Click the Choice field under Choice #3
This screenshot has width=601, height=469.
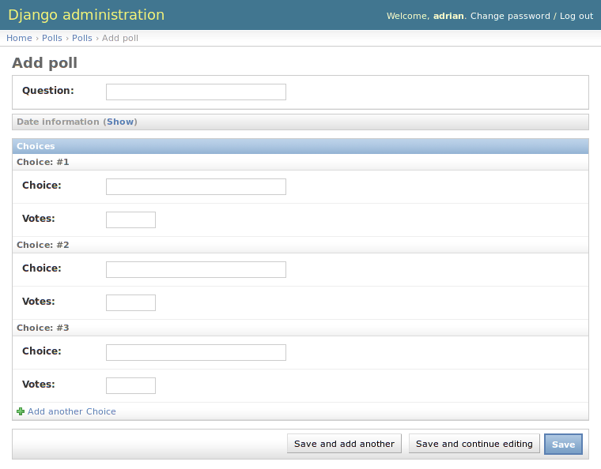[x=195, y=352]
